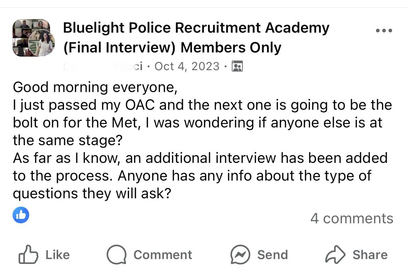This screenshot has height=274, width=407.
Task: Click the Send text label
Action: (272, 255)
